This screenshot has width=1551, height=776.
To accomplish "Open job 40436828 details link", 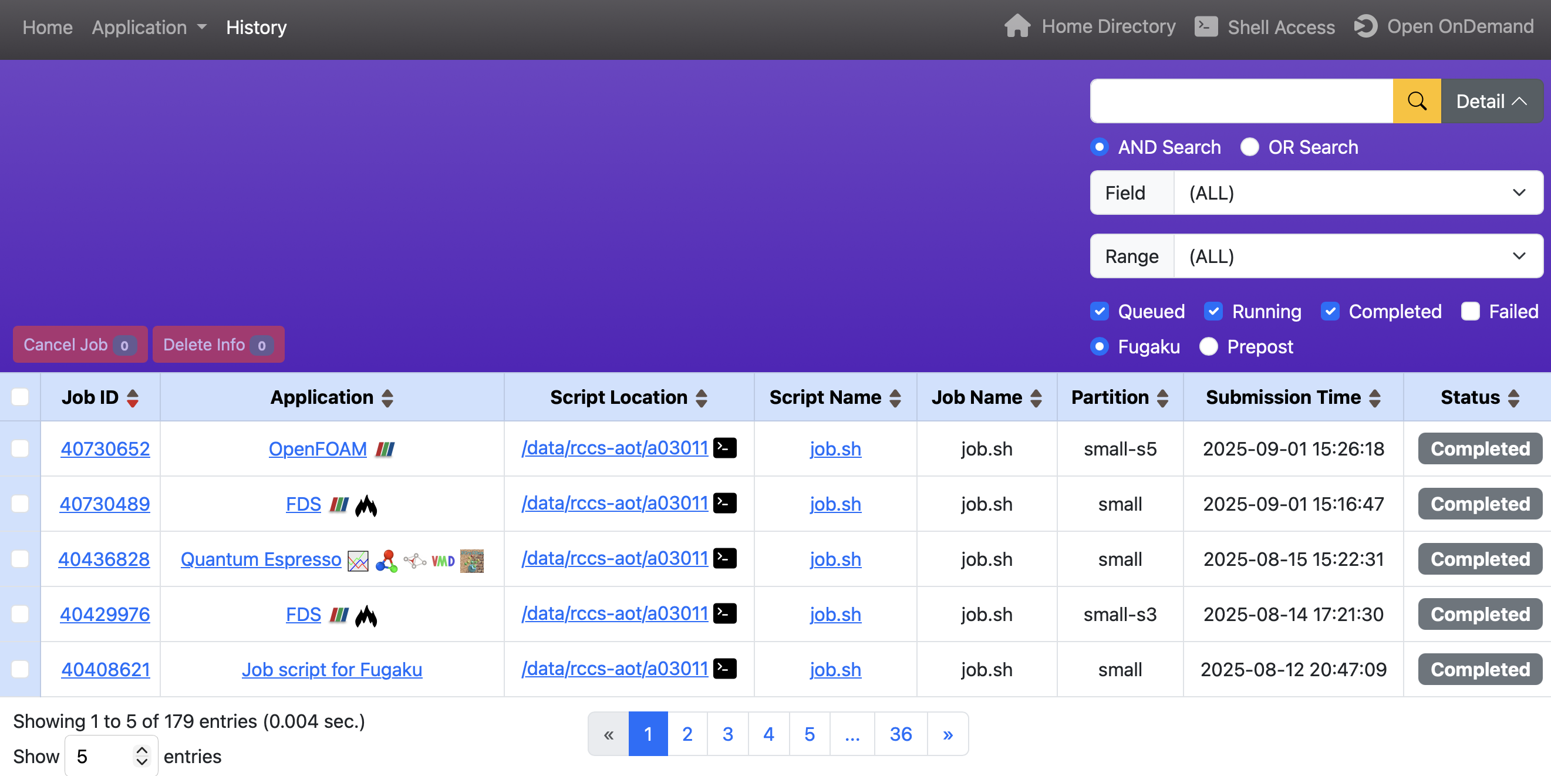I will click(104, 559).
